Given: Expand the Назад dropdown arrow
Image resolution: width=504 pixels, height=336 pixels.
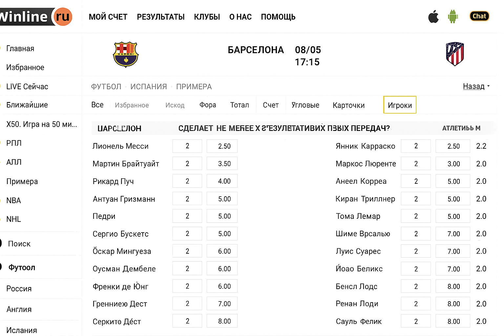Looking at the screenshot, I should click(489, 86).
